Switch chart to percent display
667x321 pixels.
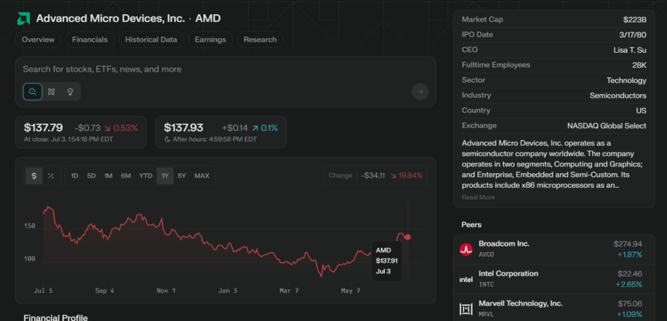tap(51, 176)
